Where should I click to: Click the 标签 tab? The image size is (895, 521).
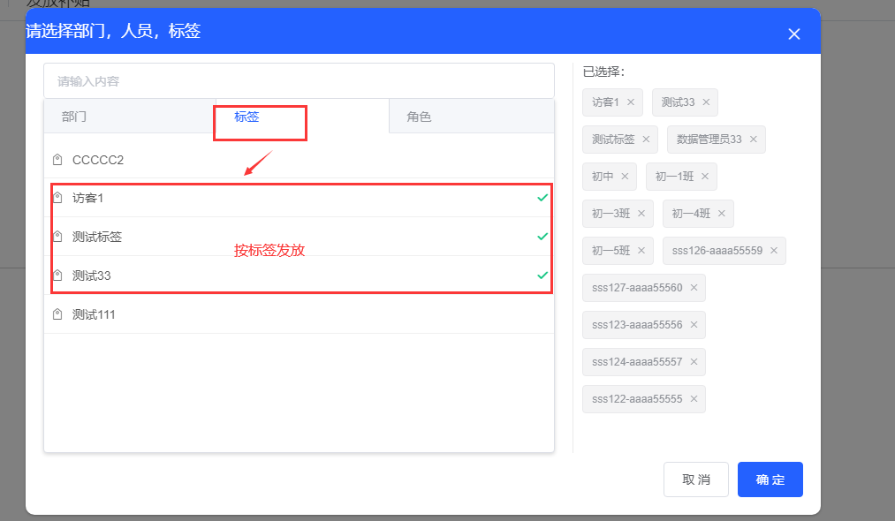[x=247, y=117]
